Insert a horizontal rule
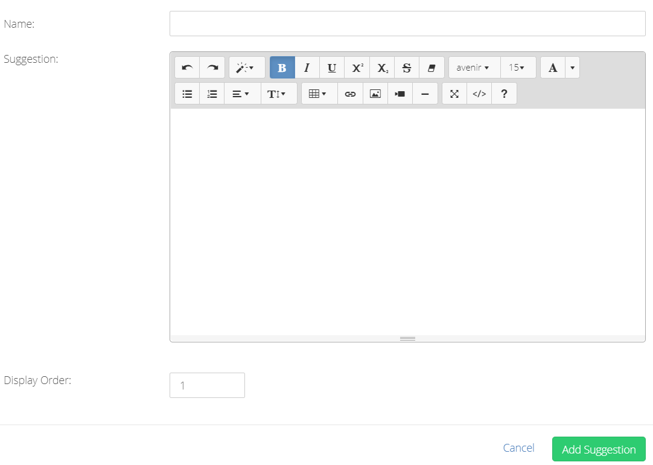The image size is (653, 465). point(425,94)
